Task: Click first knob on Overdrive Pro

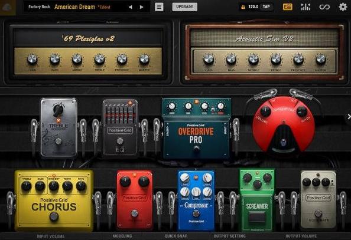Action: pos(172,106)
